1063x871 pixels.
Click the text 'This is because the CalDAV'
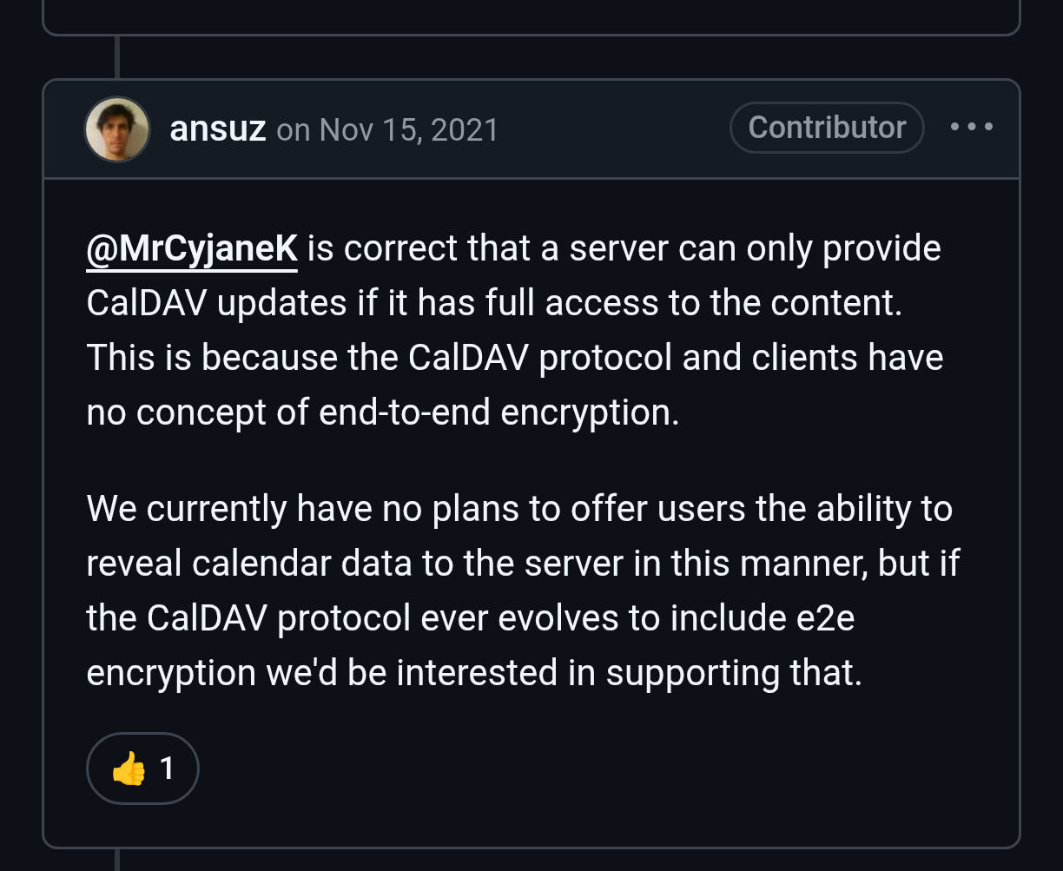tap(307, 358)
